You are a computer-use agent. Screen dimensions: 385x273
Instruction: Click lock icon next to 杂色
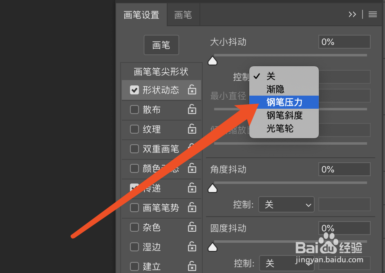[192, 227]
